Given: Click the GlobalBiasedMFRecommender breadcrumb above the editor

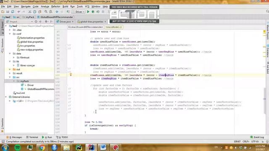Looking at the screenshot, I should tap(85, 27).
